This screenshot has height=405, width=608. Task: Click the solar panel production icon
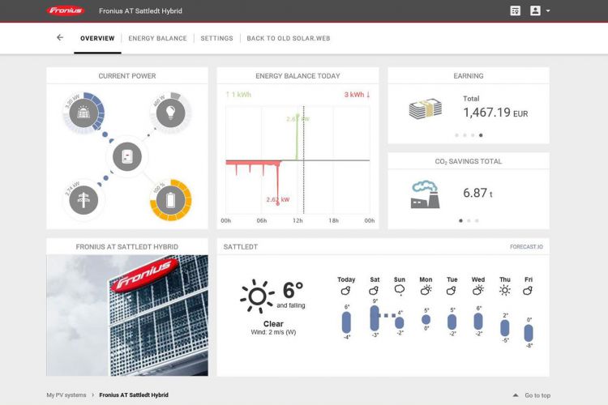point(83,113)
